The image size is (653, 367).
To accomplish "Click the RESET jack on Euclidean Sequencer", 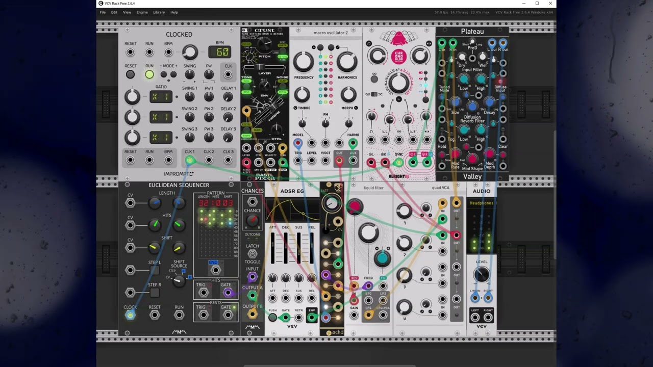I will point(154,315).
